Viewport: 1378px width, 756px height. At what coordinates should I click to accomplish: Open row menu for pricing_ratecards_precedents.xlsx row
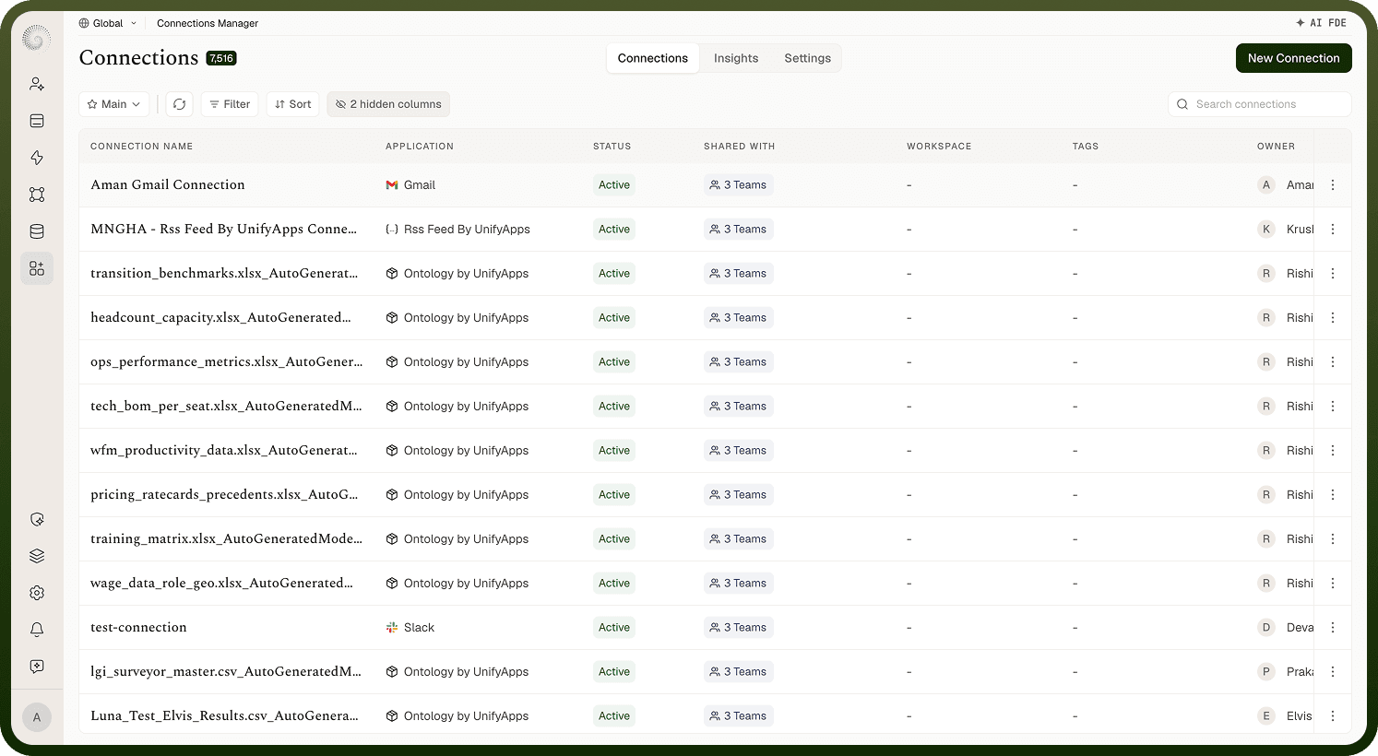tap(1333, 495)
